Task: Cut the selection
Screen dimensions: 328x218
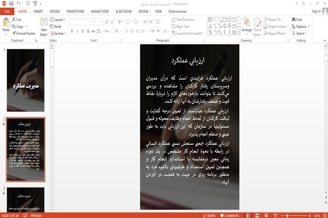Action: (x=16, y=20)
